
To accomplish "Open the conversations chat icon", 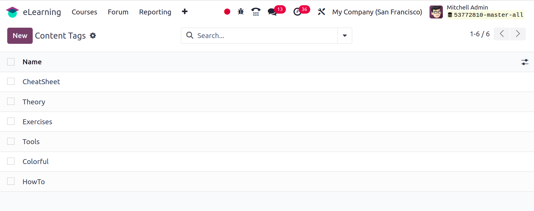I will pyautogui.click(x=272, y=12).
